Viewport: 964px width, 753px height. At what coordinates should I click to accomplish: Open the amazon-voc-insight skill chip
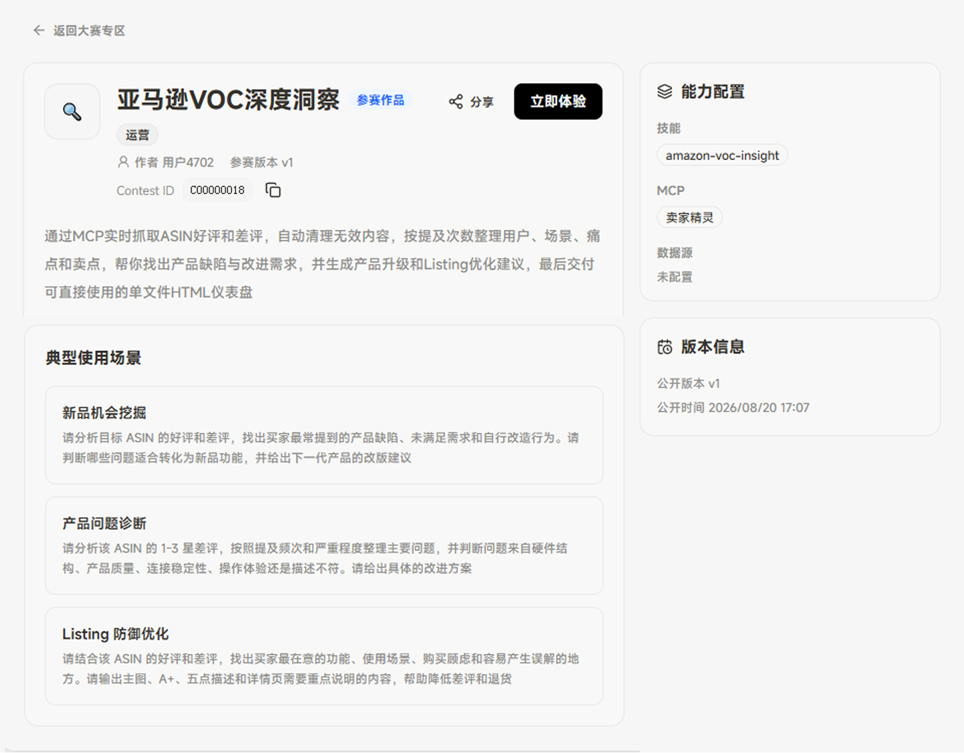pos(722,155)
